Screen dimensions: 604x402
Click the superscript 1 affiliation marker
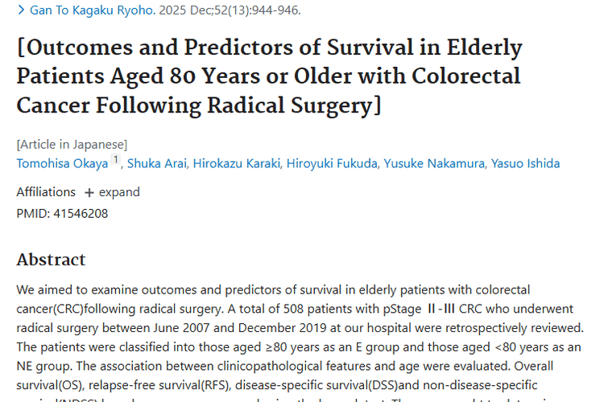[x=115, y=160]
